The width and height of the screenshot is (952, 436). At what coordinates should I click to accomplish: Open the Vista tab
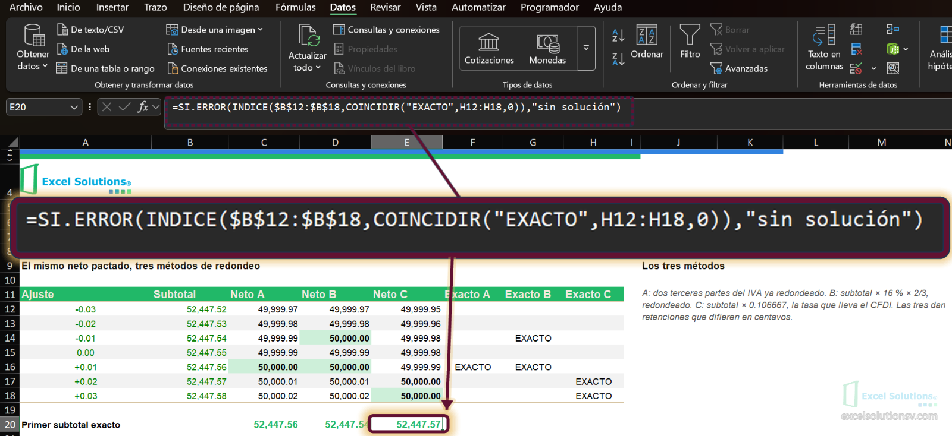pos(426,7)
